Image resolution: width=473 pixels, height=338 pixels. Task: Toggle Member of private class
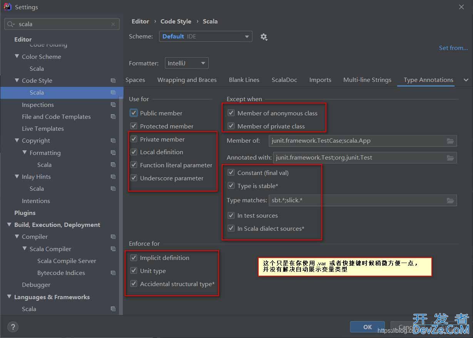point(231,126)
